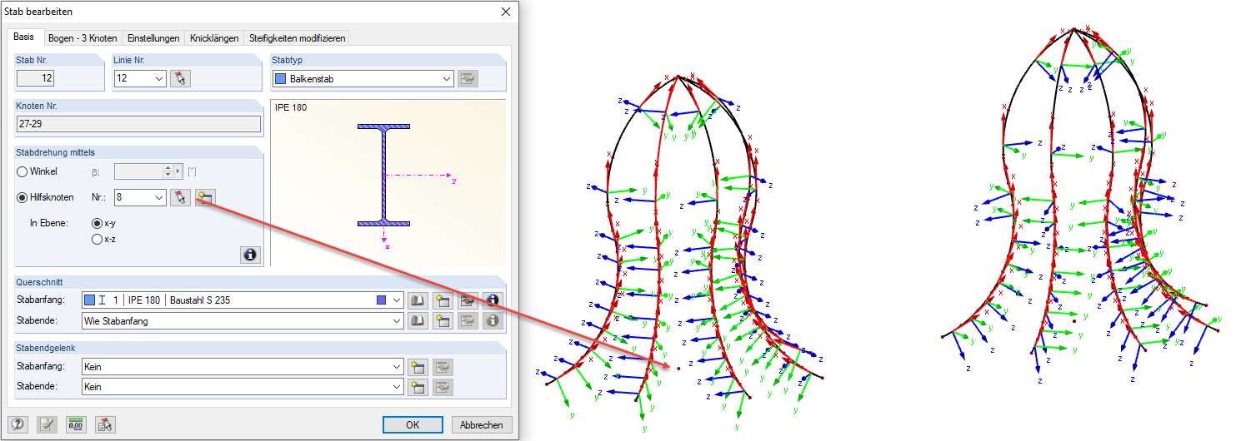Select the Hilfsknoten rotation option
1246x441 pixels.
[x=23, y=197]
